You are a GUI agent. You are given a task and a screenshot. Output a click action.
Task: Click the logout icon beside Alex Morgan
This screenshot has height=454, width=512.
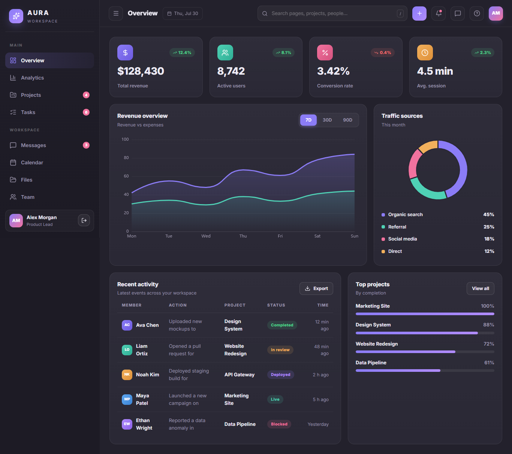(x=84, y=221)
